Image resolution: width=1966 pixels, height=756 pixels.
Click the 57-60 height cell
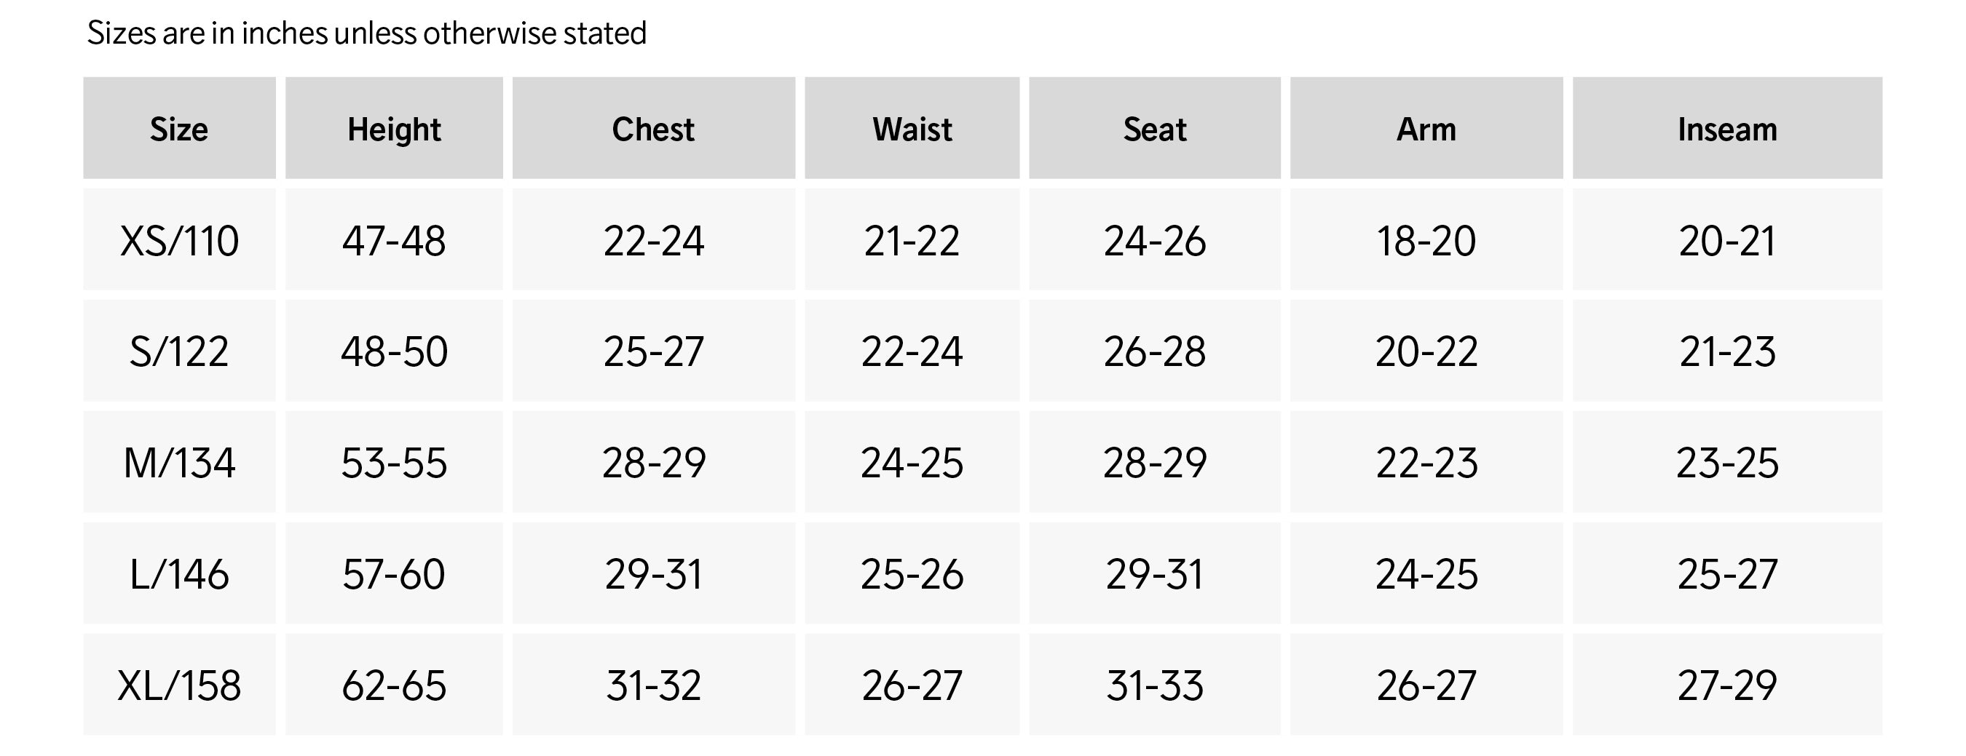[394, 573]
